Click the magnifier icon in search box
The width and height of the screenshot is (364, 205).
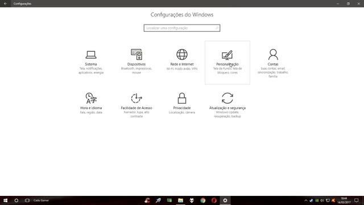[x=217, y=28]
